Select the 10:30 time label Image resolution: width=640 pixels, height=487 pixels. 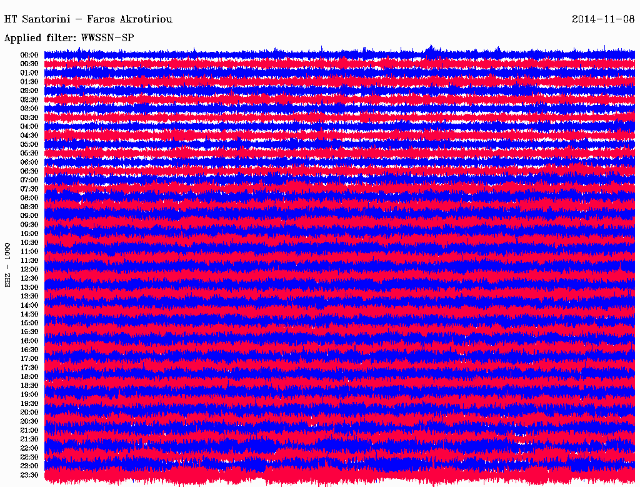[x=29, y=242]
